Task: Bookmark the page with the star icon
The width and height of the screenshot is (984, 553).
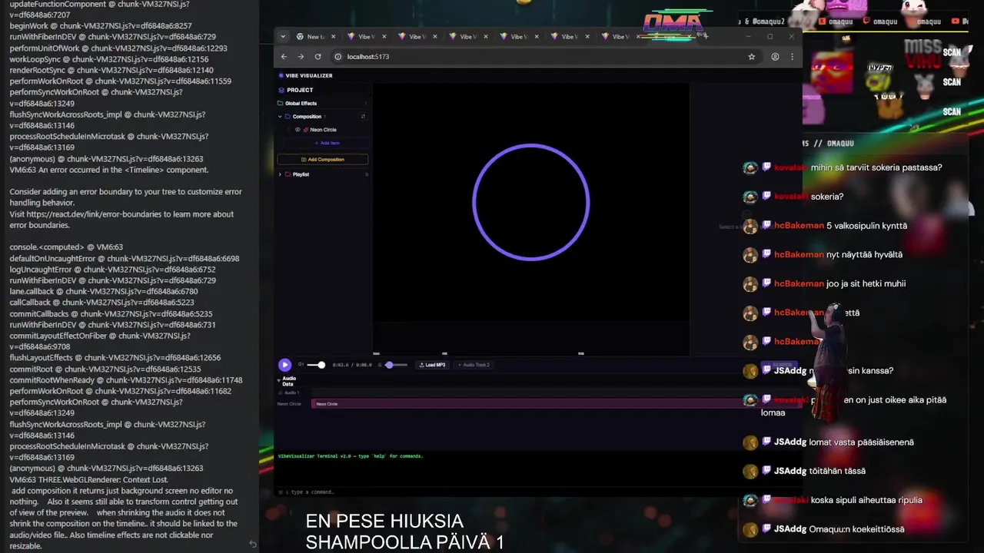Action: (751, 57)
